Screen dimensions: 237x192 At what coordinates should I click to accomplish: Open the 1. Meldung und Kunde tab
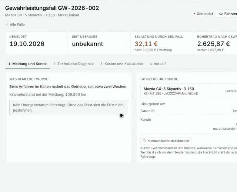27,64
